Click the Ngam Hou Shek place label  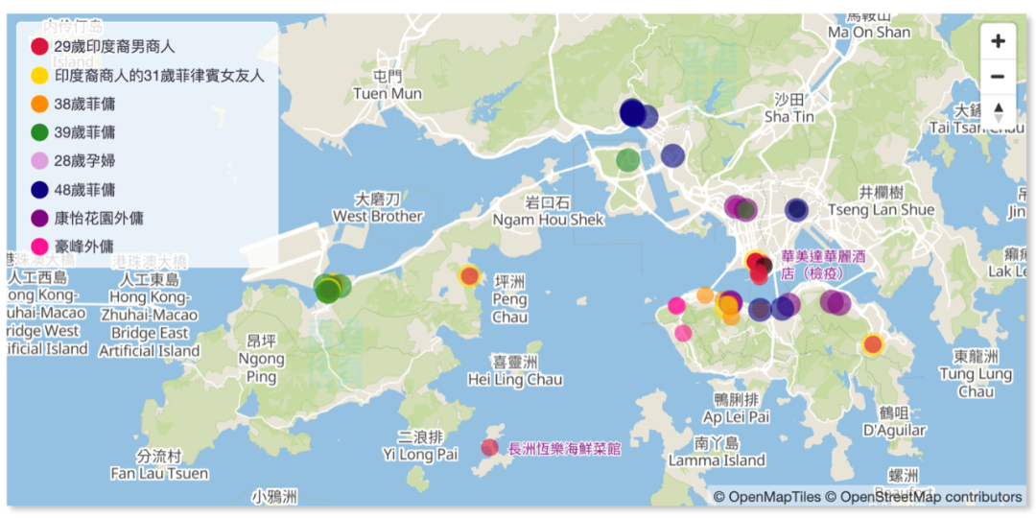coord(548,211)
